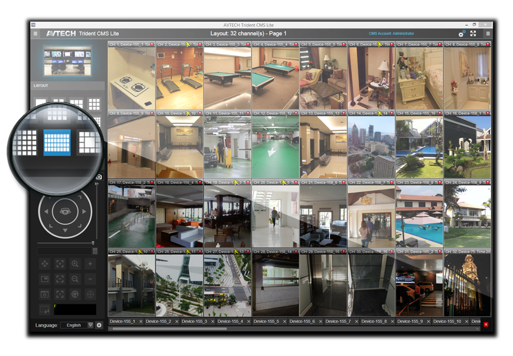Open the left hamburger menu
The height and width of the screenshot is (356, 513).
(x=36, y=34)
